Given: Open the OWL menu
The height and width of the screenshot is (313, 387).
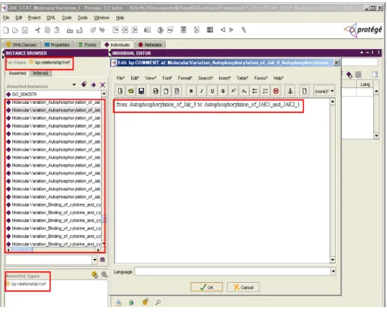Looking at the screenshot, I should [51, 18].
